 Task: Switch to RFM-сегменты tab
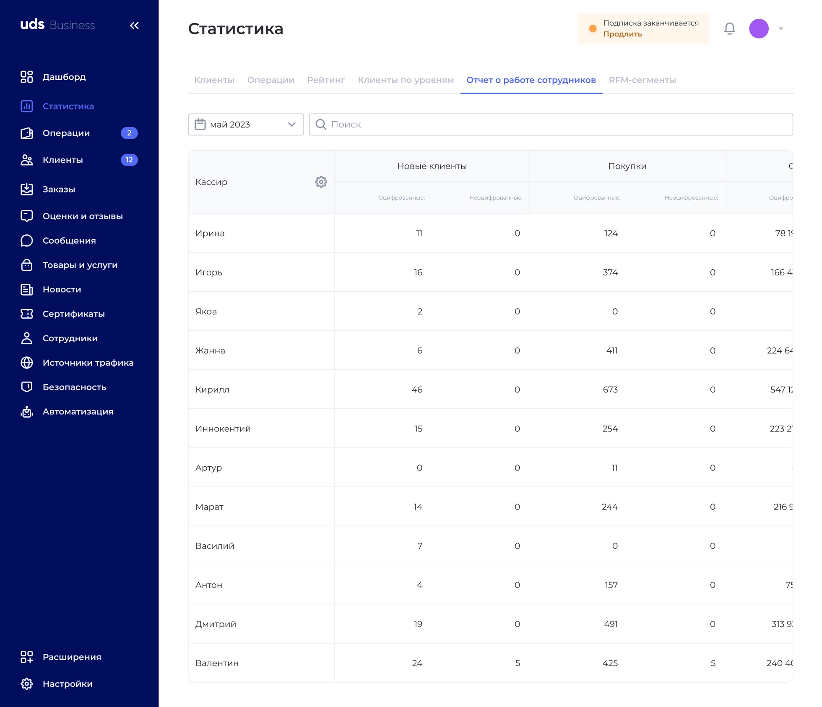642,80
